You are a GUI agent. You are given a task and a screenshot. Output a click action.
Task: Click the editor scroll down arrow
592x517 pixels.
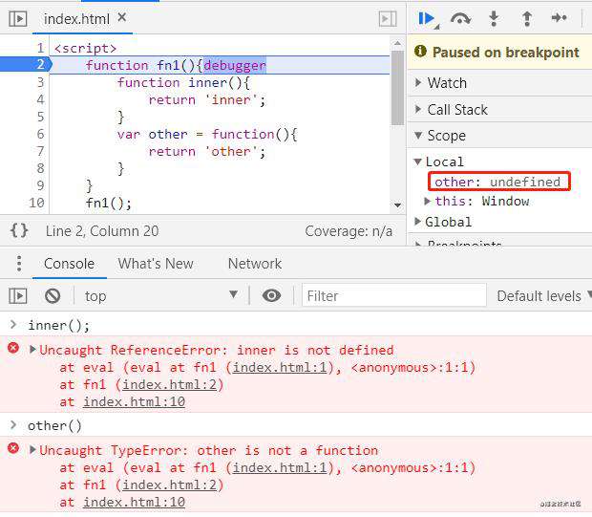tap(397, 205)
